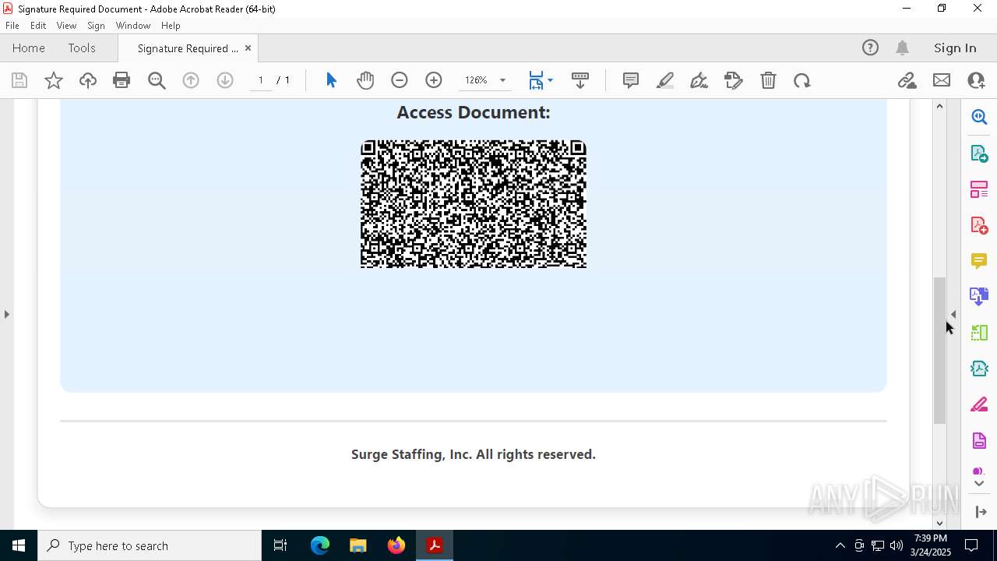This screenshot has width=997, height=561.
Task: Open Export PDF tool in right pane
Action: click(x=979, y=153)
